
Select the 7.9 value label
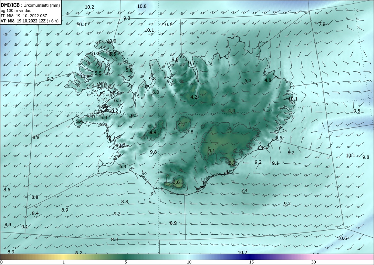tap(322, 24)
